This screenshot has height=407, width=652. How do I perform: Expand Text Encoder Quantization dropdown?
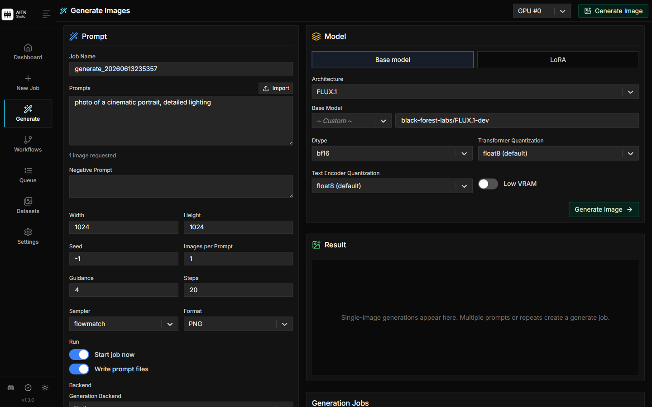[x=392, y=186]
